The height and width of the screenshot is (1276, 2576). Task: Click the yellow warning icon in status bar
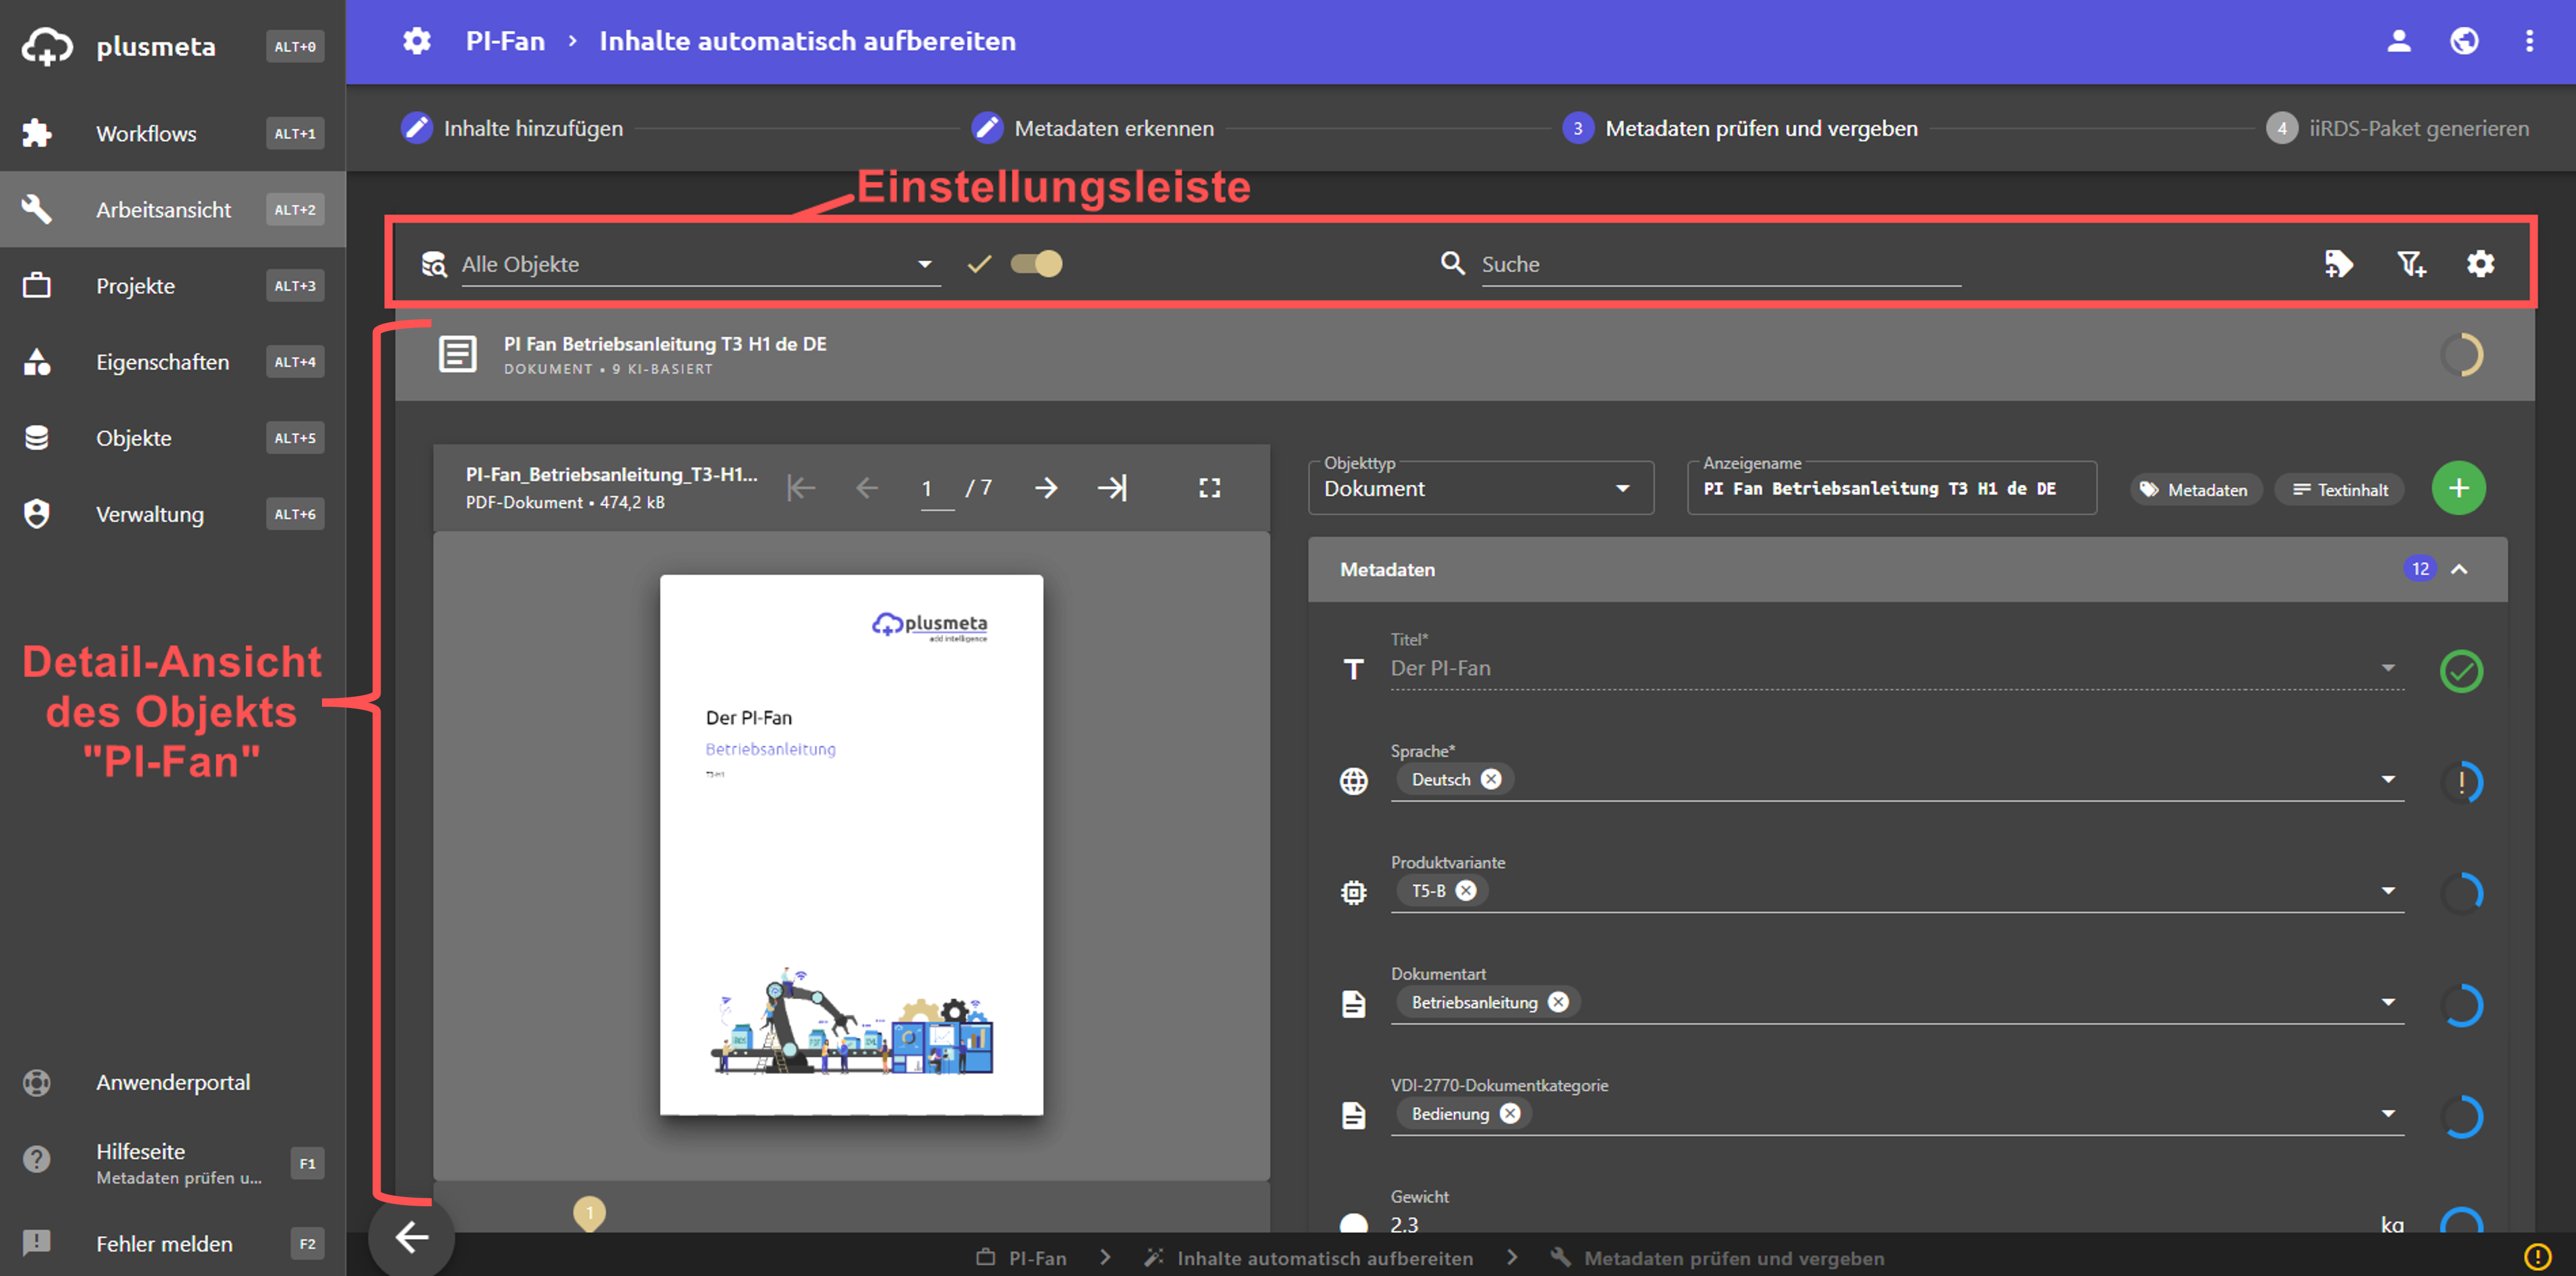pos(2537,1256)
